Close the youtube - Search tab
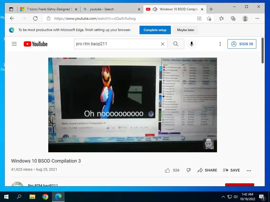Image resolution: width=270 pixels, height=202 pixels. coord(139,9)
